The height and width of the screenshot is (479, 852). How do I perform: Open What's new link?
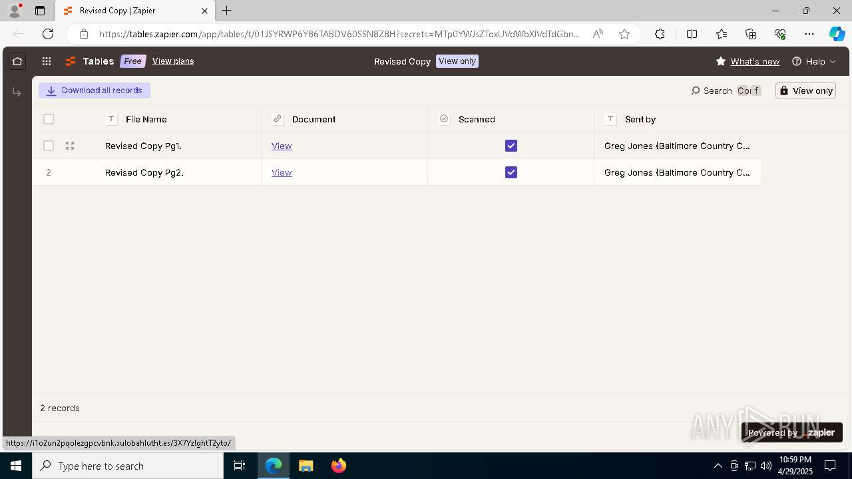(755, 61)
